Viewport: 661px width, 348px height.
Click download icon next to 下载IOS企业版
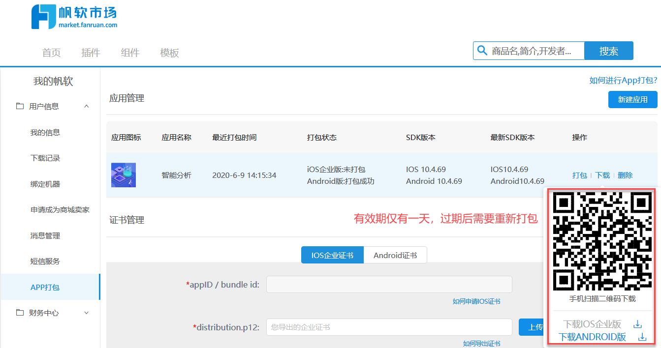click(637, 324)
